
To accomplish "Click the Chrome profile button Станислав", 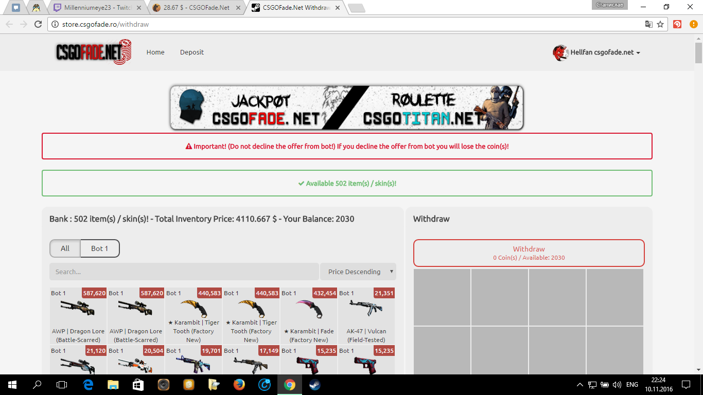I will pyautogui.click(x=610, y=5).
